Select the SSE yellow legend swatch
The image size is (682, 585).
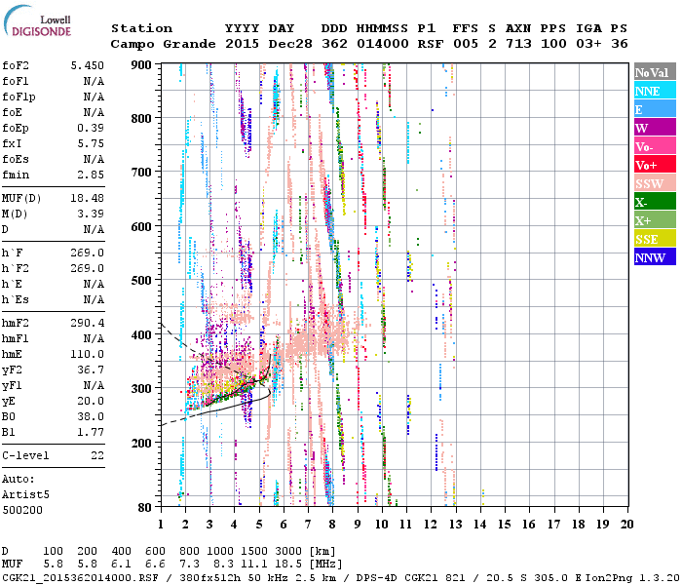[x=655, y=239]
